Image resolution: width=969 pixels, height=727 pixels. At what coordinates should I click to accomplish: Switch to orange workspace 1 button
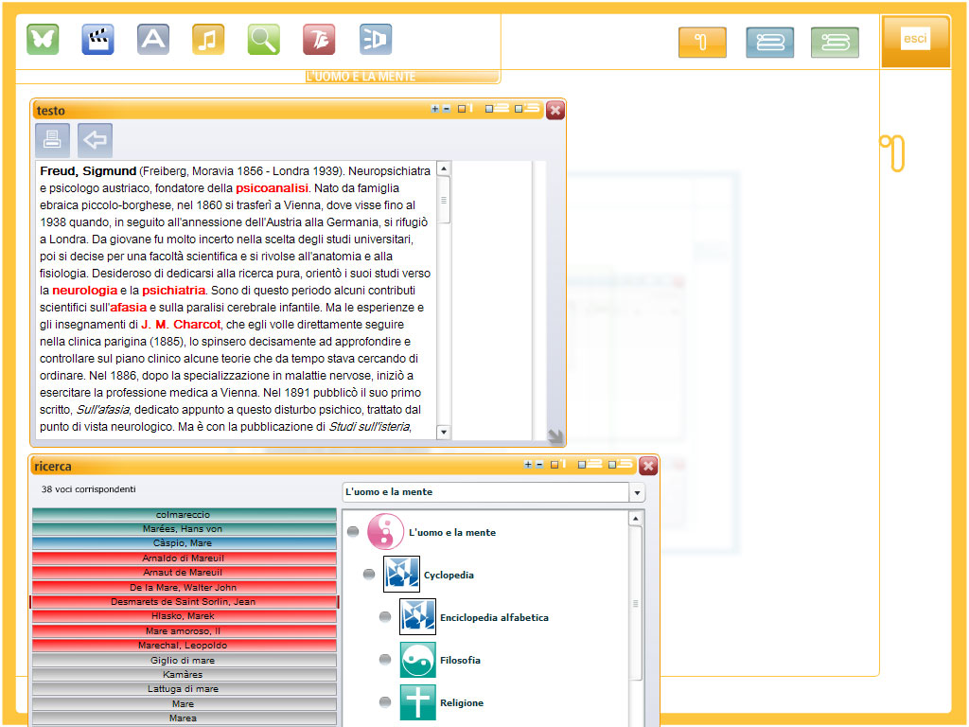[x=702, y=42]
